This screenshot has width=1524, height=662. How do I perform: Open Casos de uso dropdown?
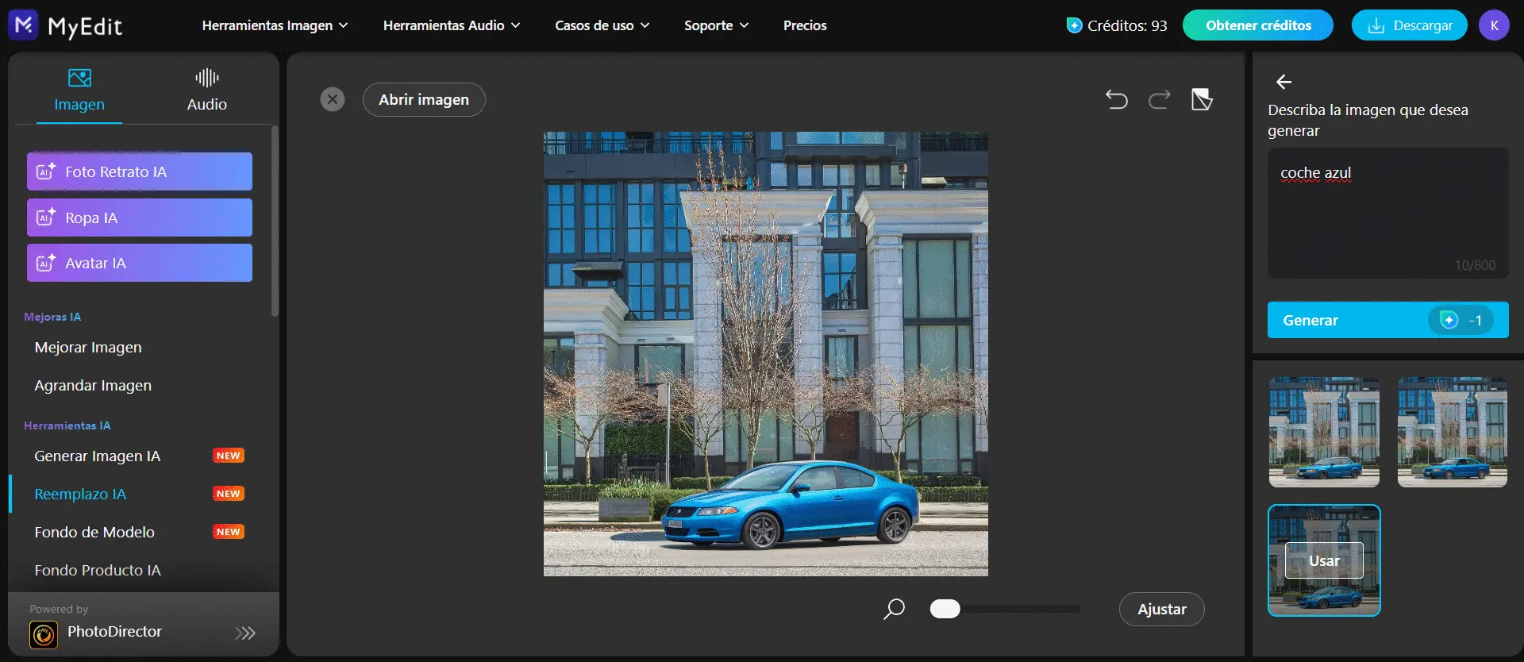point(602,25)
